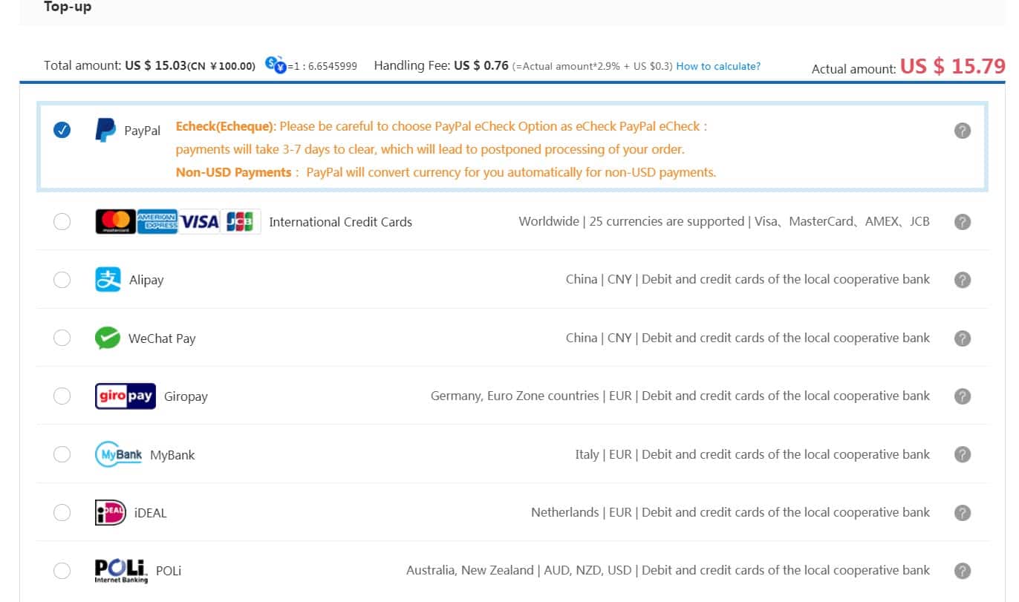
Task: Open help icon in the WeChat Pay row
Action: tap(963, 338)
